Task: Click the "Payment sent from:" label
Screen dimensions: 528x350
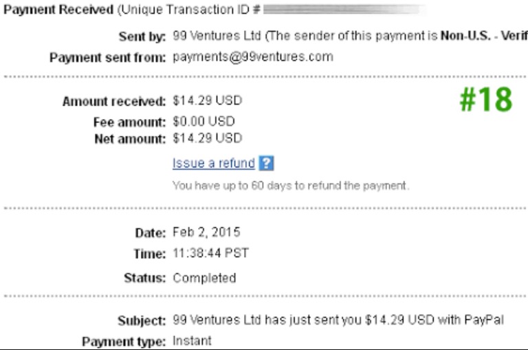Action: click(107, 58)
